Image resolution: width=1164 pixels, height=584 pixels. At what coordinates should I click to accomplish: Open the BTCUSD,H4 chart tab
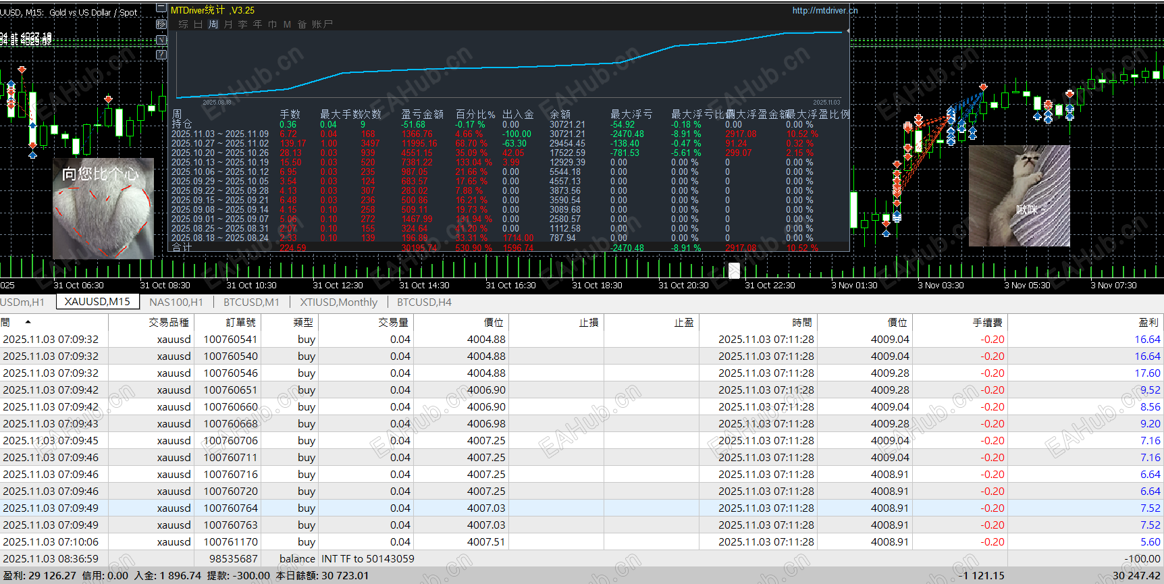(x=424, y=302)
